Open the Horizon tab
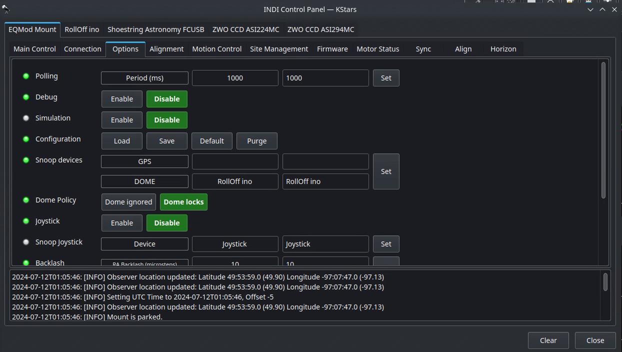 pos(503,49)
